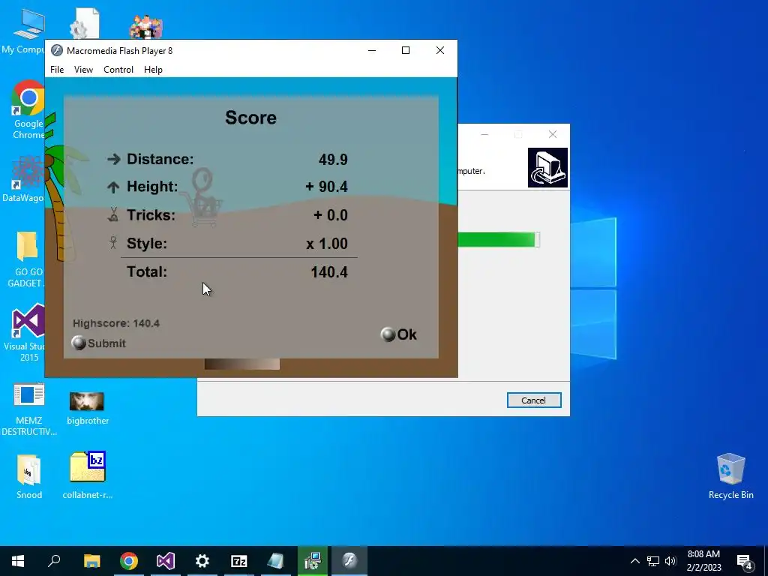Click the installer green progress bar
The height and width of the screenshot is (576, 768).
[499, 239]
